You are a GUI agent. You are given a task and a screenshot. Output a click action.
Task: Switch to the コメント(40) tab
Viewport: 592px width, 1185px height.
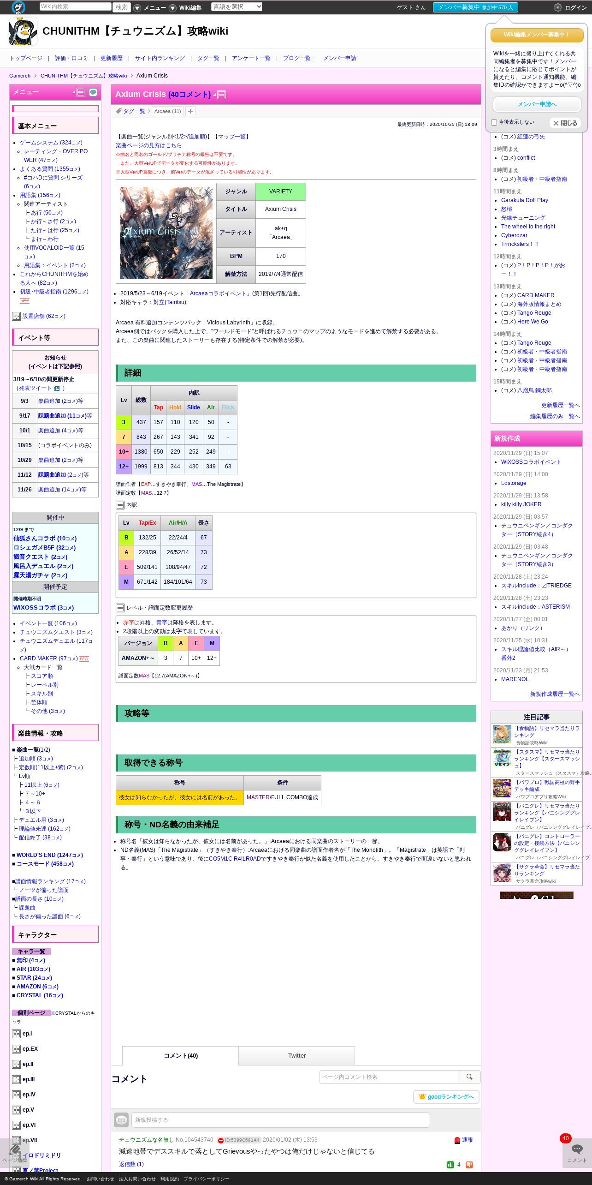[x=181, y=1056]
